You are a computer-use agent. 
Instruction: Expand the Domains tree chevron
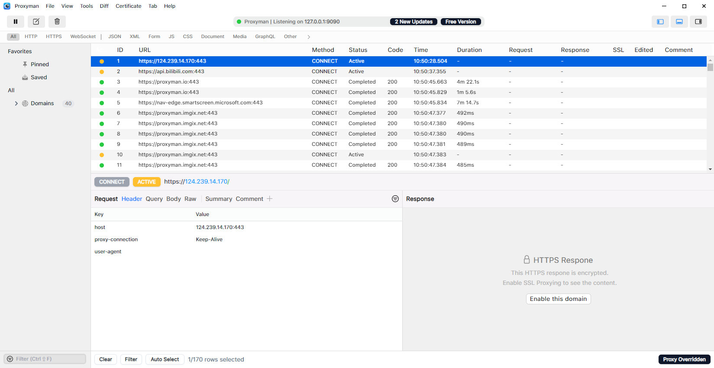(16, 103)
